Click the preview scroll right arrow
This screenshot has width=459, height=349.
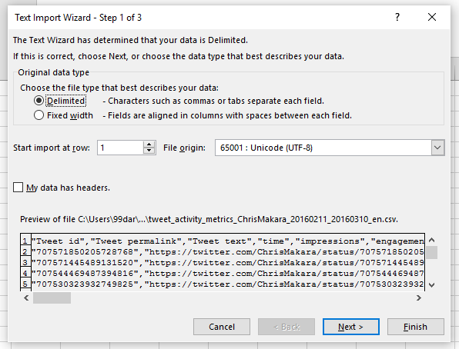pos(419,297)
